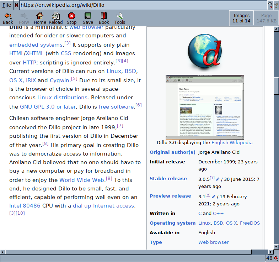Follow the Linux link in the paragraph

pyautogui.click(x=114, y=71)
